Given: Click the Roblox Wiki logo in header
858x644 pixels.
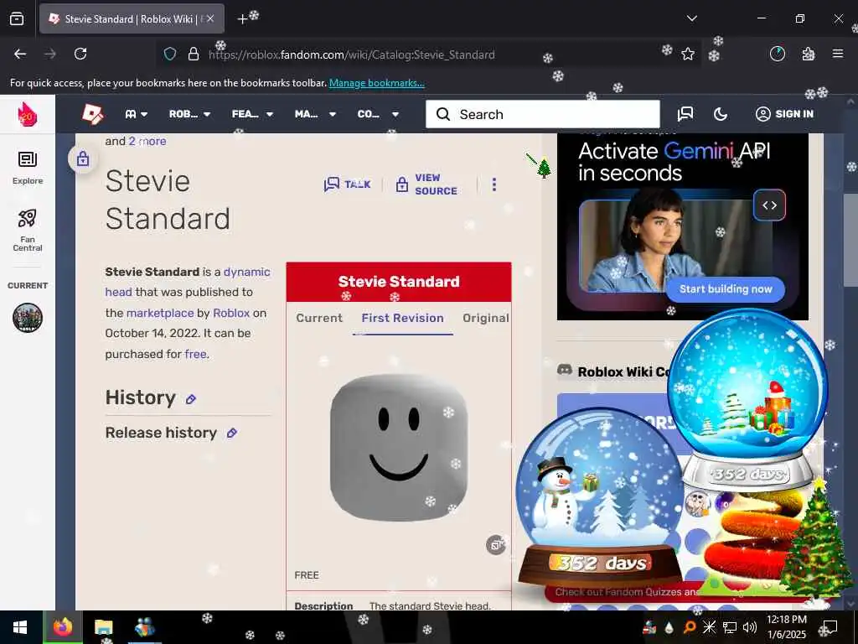Looking at the screenshot, I should click(92, 114).
